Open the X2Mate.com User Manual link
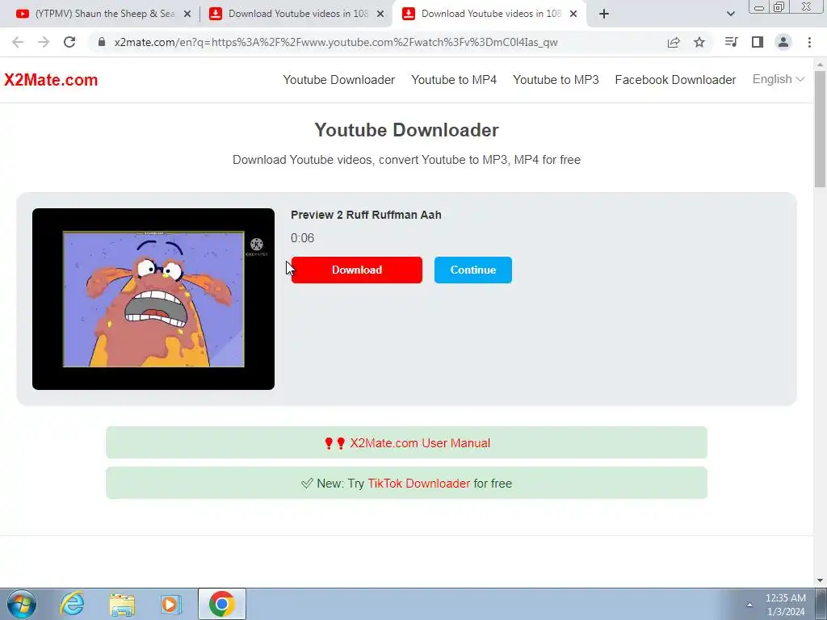This screenshot has height=620, width=827. pos(420,443)
